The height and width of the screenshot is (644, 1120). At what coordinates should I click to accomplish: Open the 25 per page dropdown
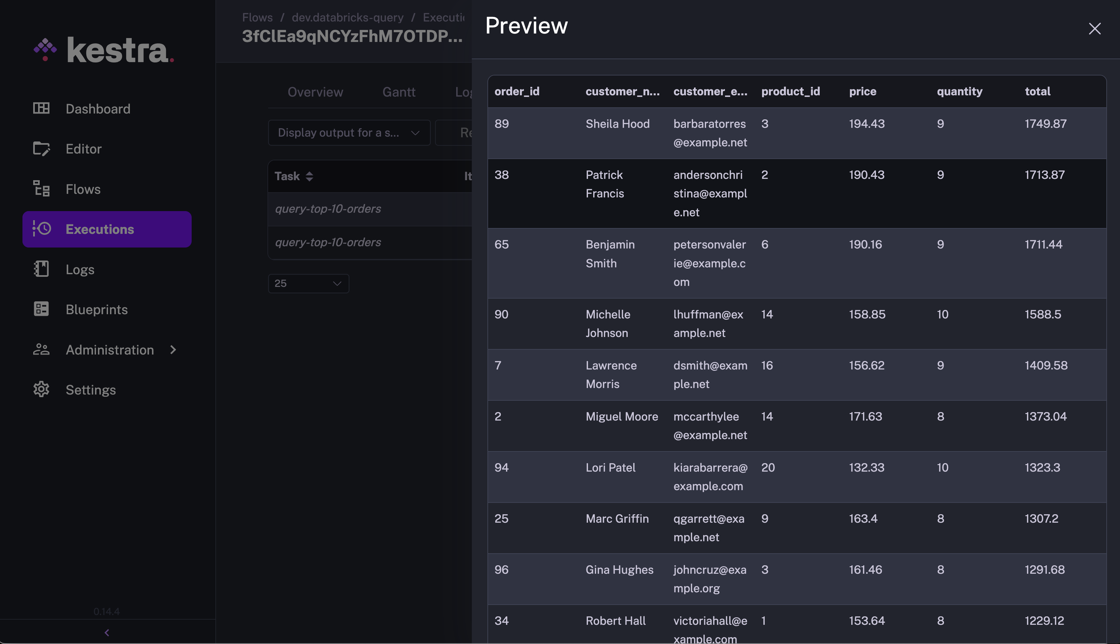(308, 284)
